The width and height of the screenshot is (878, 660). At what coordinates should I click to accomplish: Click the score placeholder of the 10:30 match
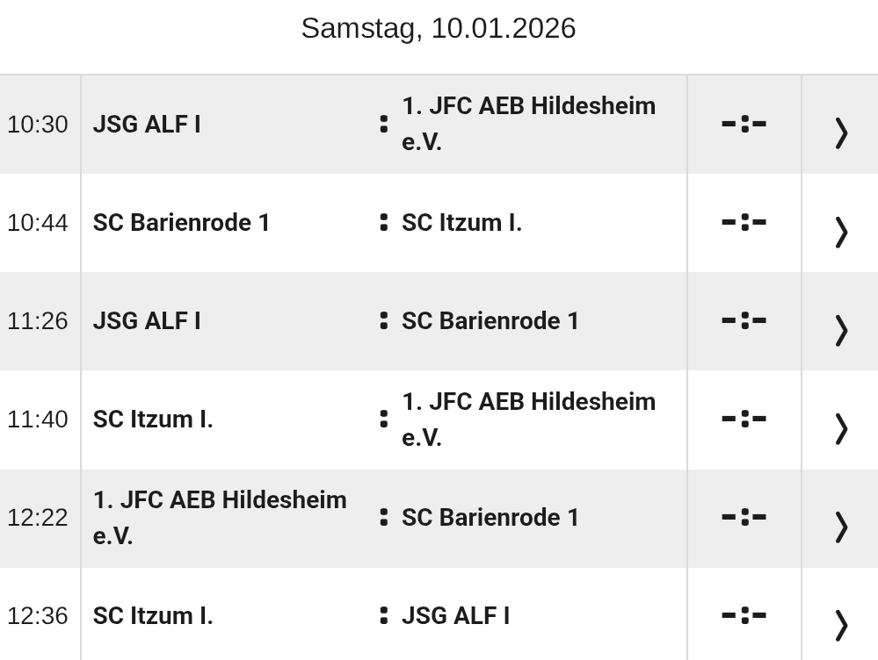tap(744, 125)
